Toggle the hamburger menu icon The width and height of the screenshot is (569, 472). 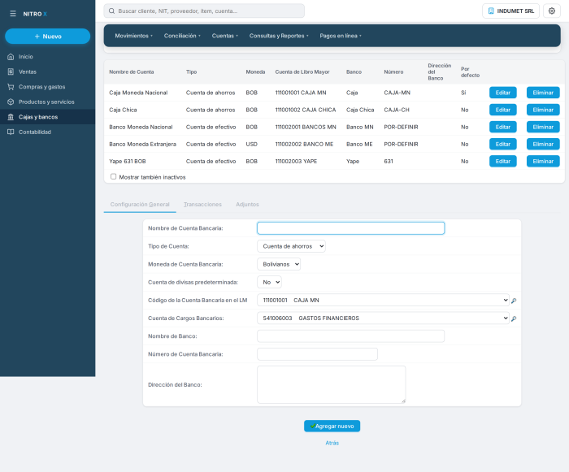pos(13,14)
